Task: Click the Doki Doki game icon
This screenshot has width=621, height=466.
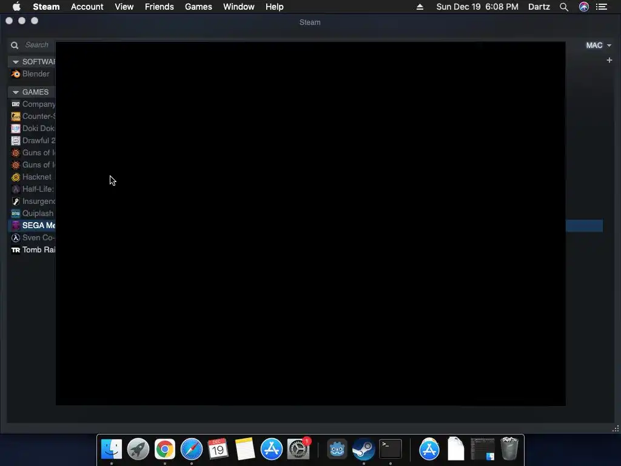Action: [x=15, y=129]
